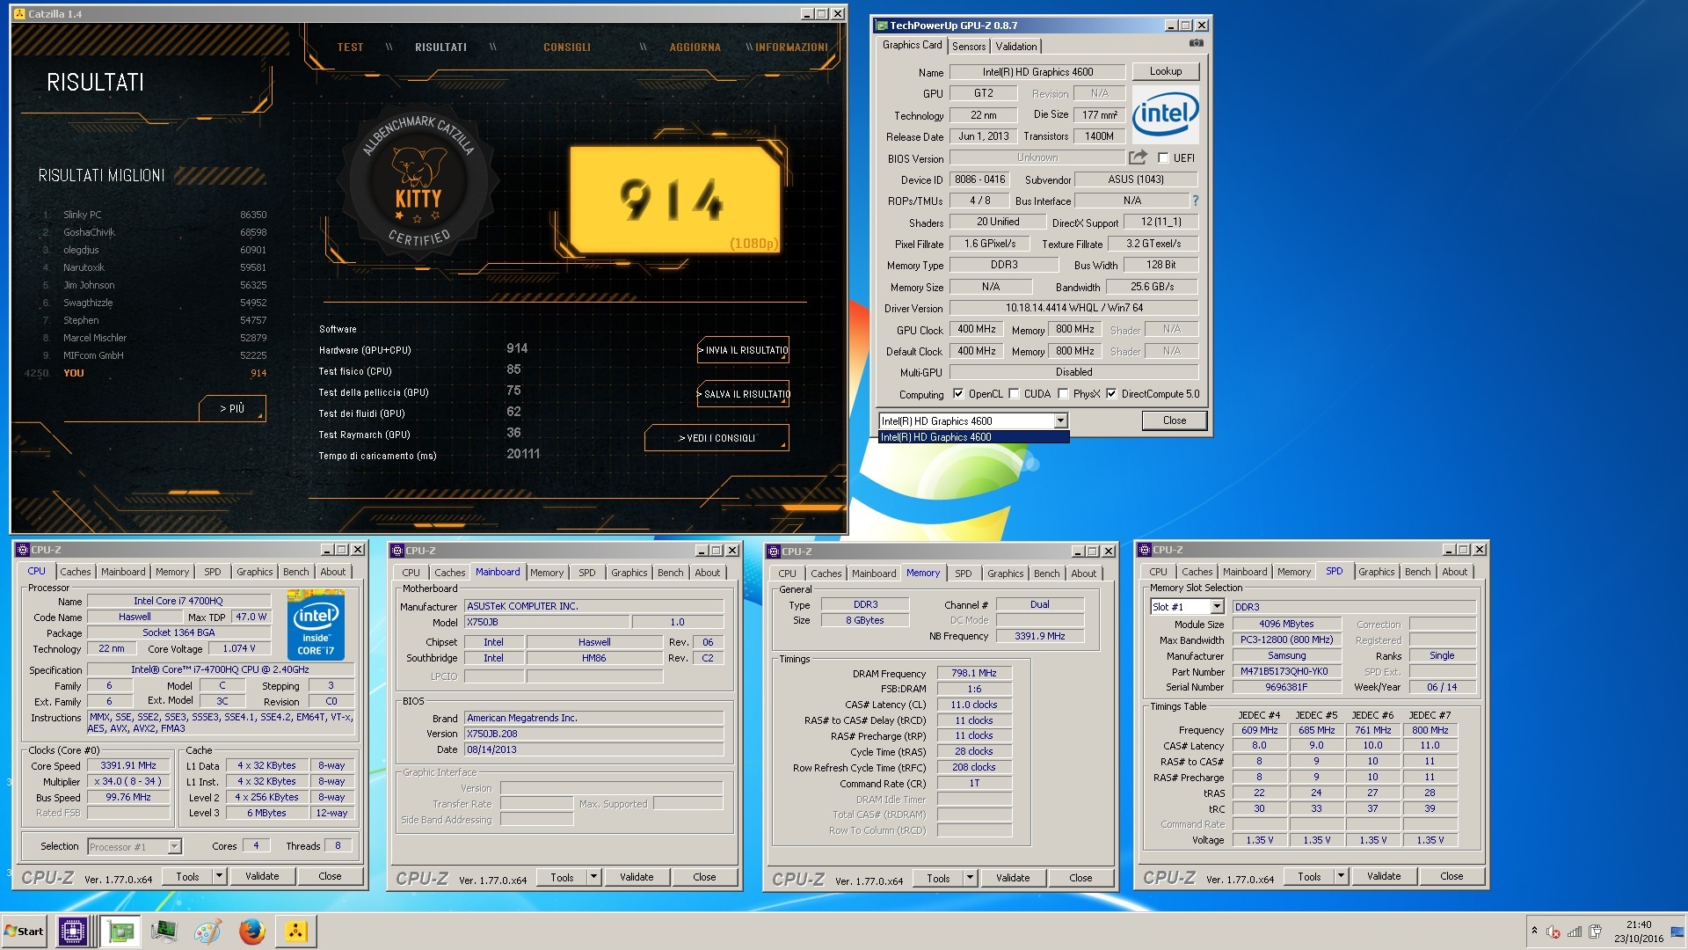Open the Paint taskbar icon
Viewport: 1688px width, 950px height.
[x=207, y=931]
